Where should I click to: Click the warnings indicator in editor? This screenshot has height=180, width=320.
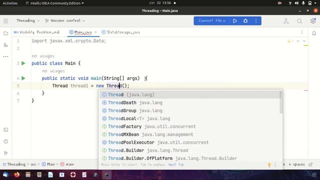tap(290, 41)
